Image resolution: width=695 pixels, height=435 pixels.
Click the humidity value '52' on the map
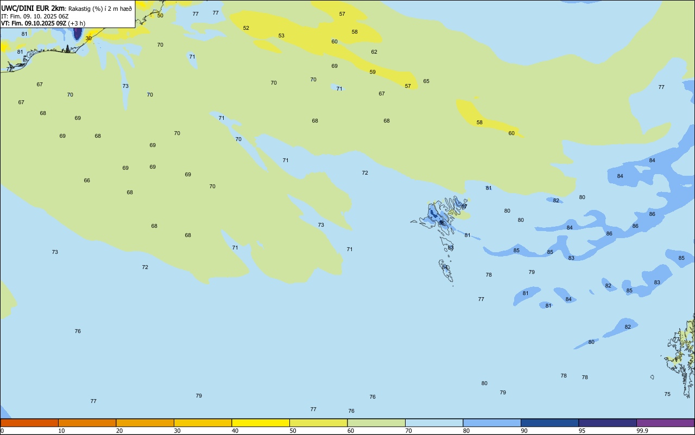coord(246,28)
